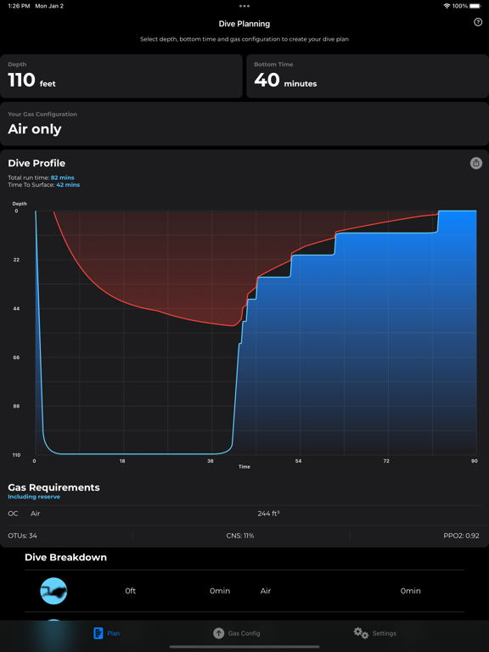Image resolution: width=489 pixels, height=652 pixels.
Task: Click the Gas Requirements heading
Action: coord(53,487)
